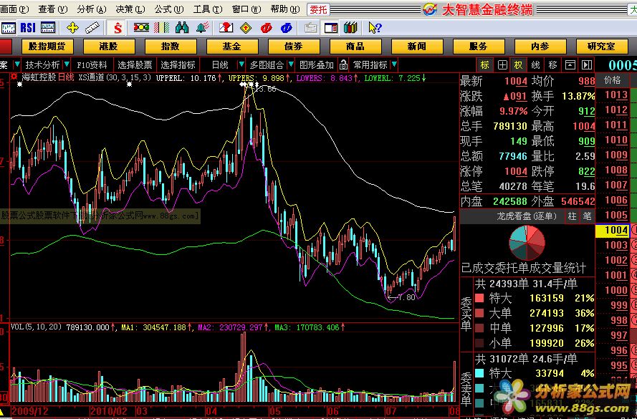The image size is (637, 419).
Task: Expand the 常用指标 dropdown arrow
Action: 394,64
